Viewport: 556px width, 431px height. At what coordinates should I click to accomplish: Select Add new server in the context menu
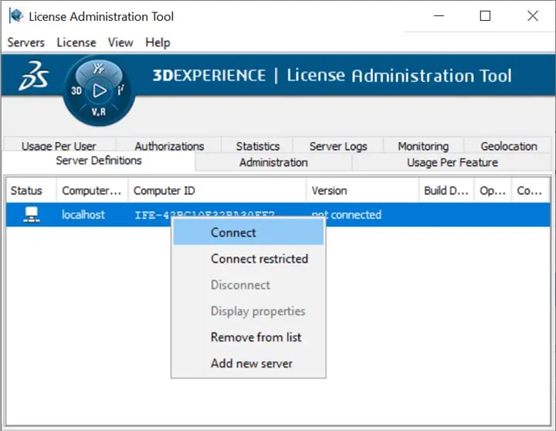[x=248, y=363]
